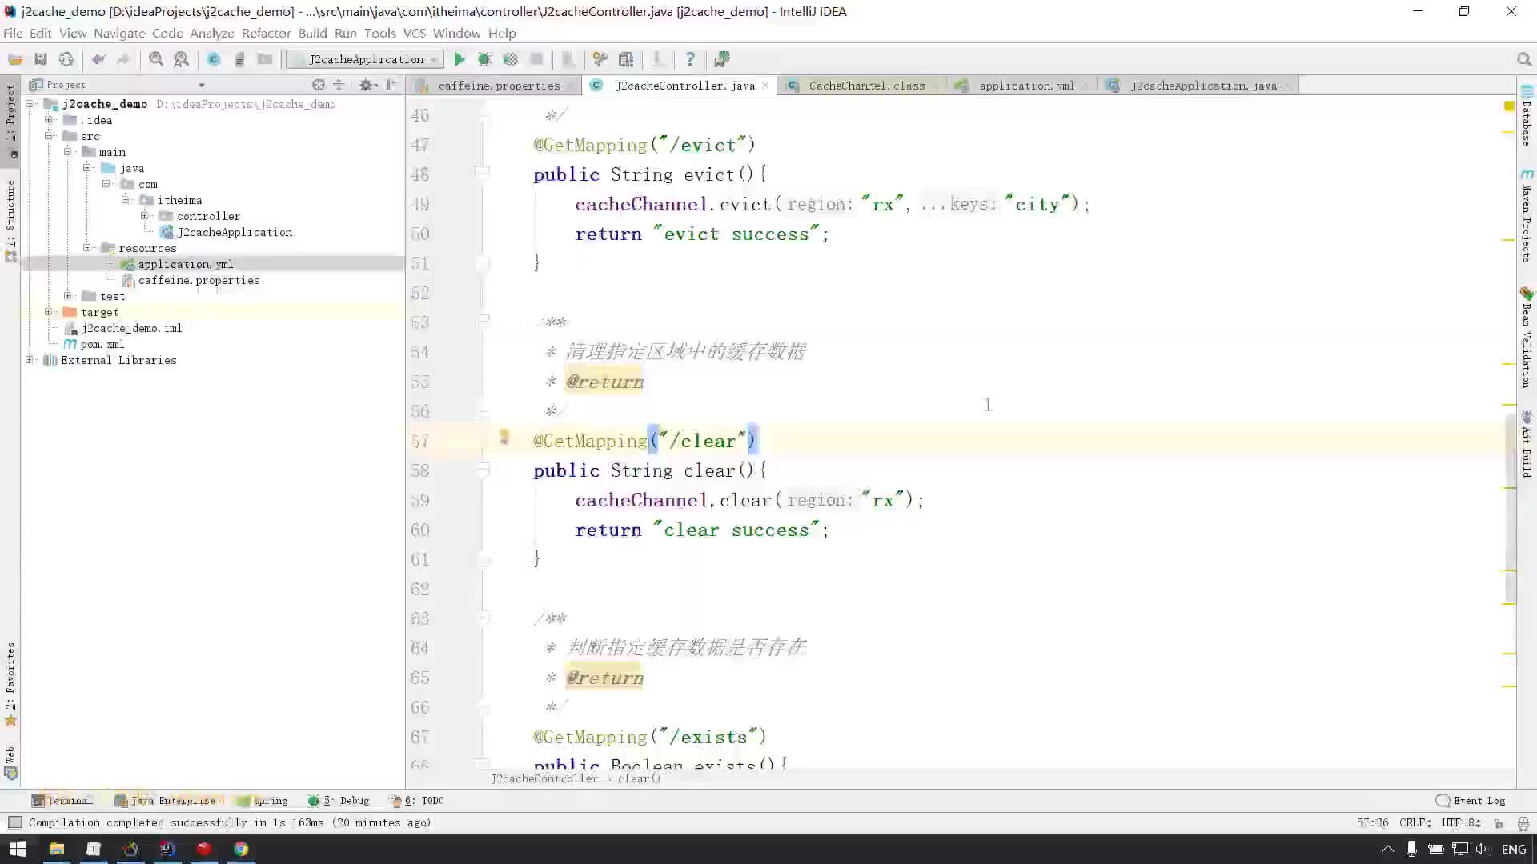Run with Coverage icon
The width and height of the screenshot is (1537, 864).
coord(510,59)
